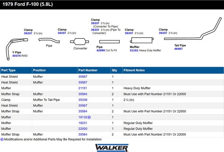
Task: Open clamp 35337 link above the Converter drawing
Action: (62, 33)
